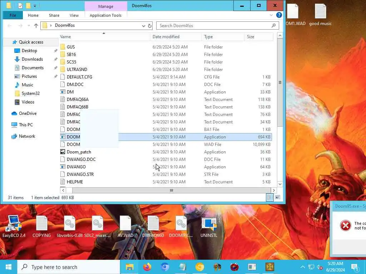Sort by the Name column header

pyautogui.click(x=105, y=37)
